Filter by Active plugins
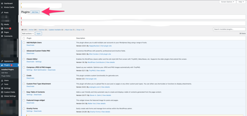This screenshot has width=247, height=116. [x=31, y=30]
